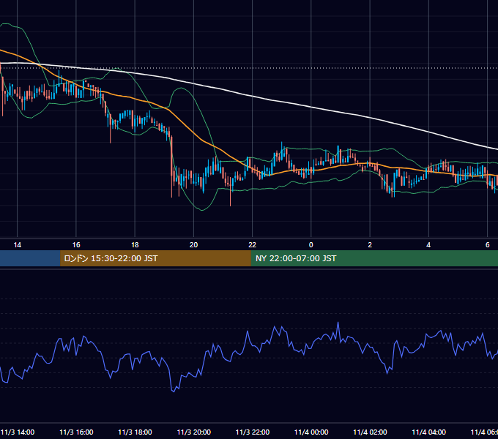The image size is (498, 439).
Task: Click the 11/3 18:00 time label
Action: click(x=135, y=432)
